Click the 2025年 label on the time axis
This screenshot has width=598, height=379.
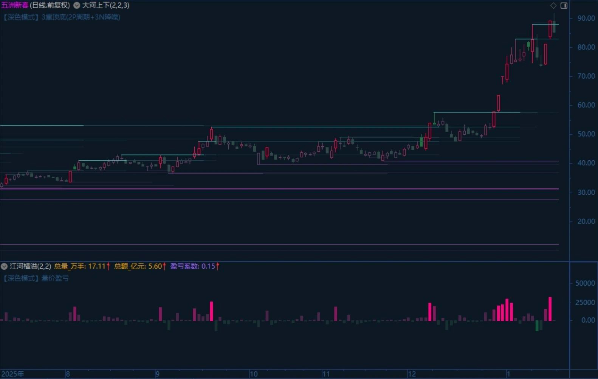(13, 374)
